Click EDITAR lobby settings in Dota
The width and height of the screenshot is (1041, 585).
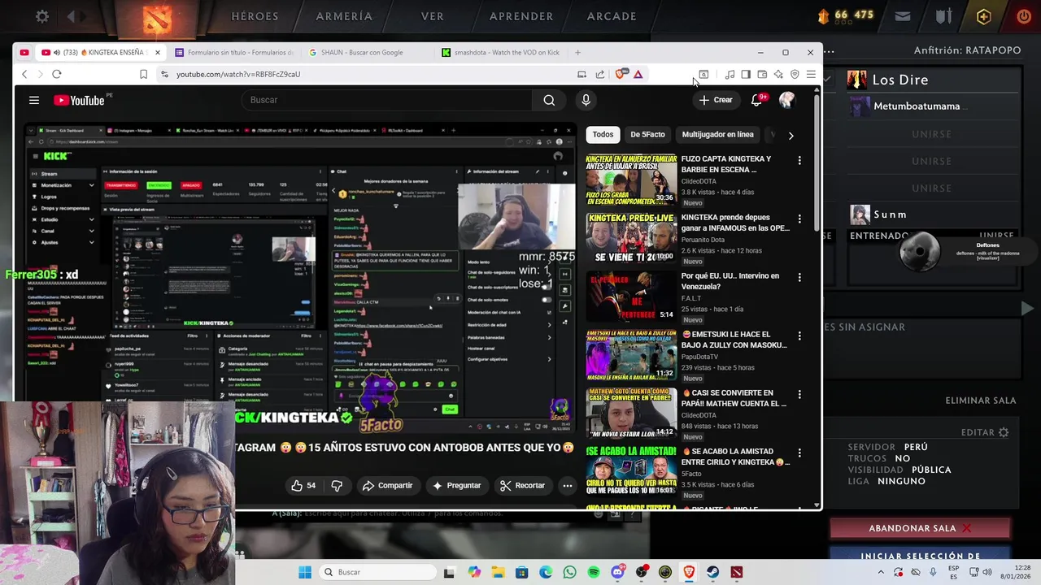[x=985, y=432]
